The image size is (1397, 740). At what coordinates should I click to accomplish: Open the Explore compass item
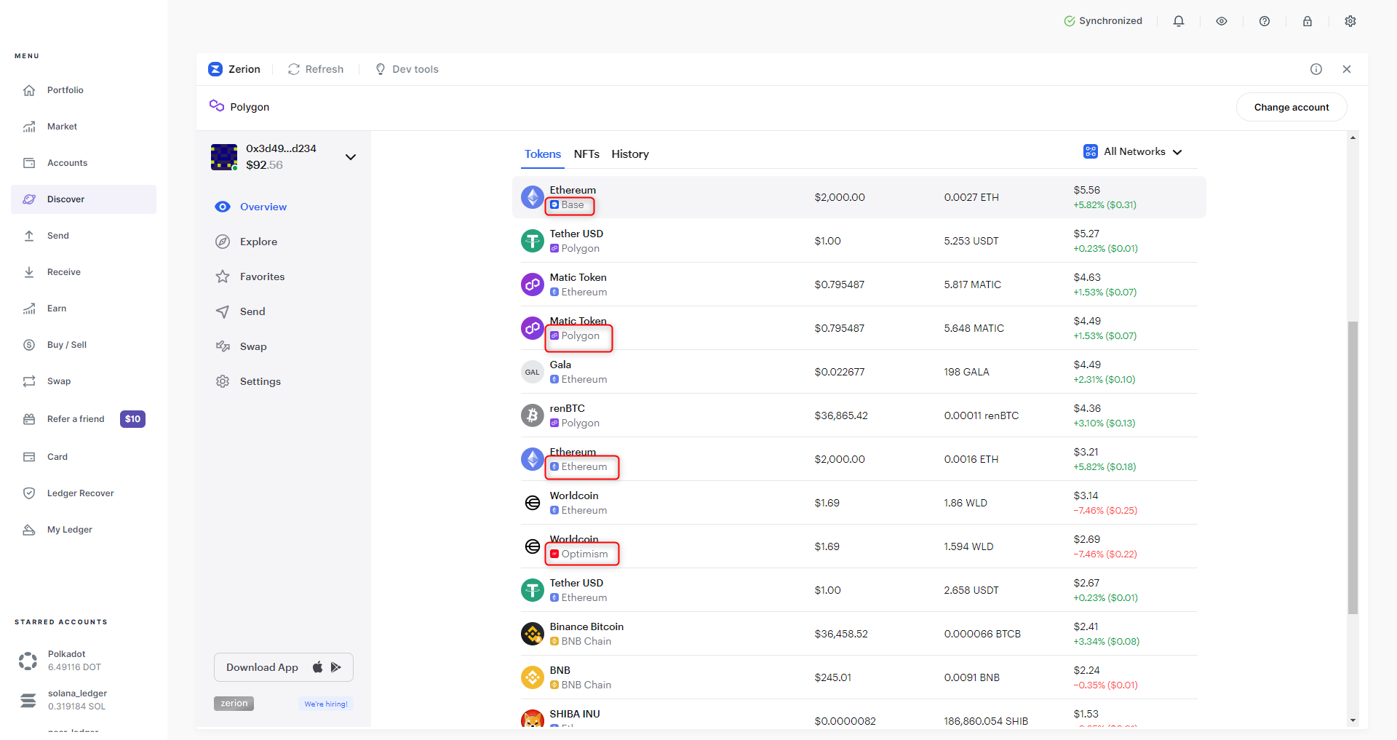click(x=258, y=242)
